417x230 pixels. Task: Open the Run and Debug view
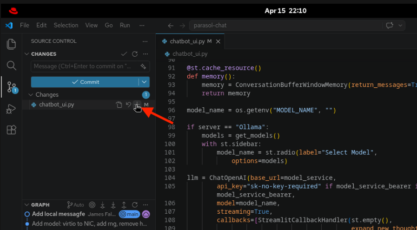[12, 109]
